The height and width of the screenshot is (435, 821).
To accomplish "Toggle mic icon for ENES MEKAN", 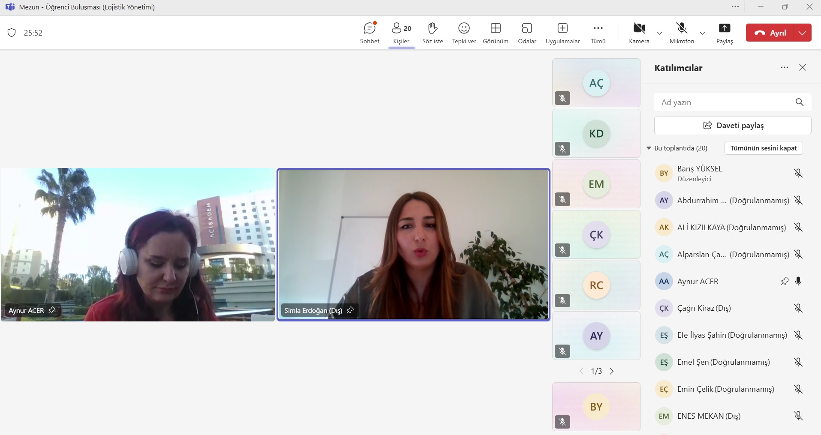I will tap(798, 416).
